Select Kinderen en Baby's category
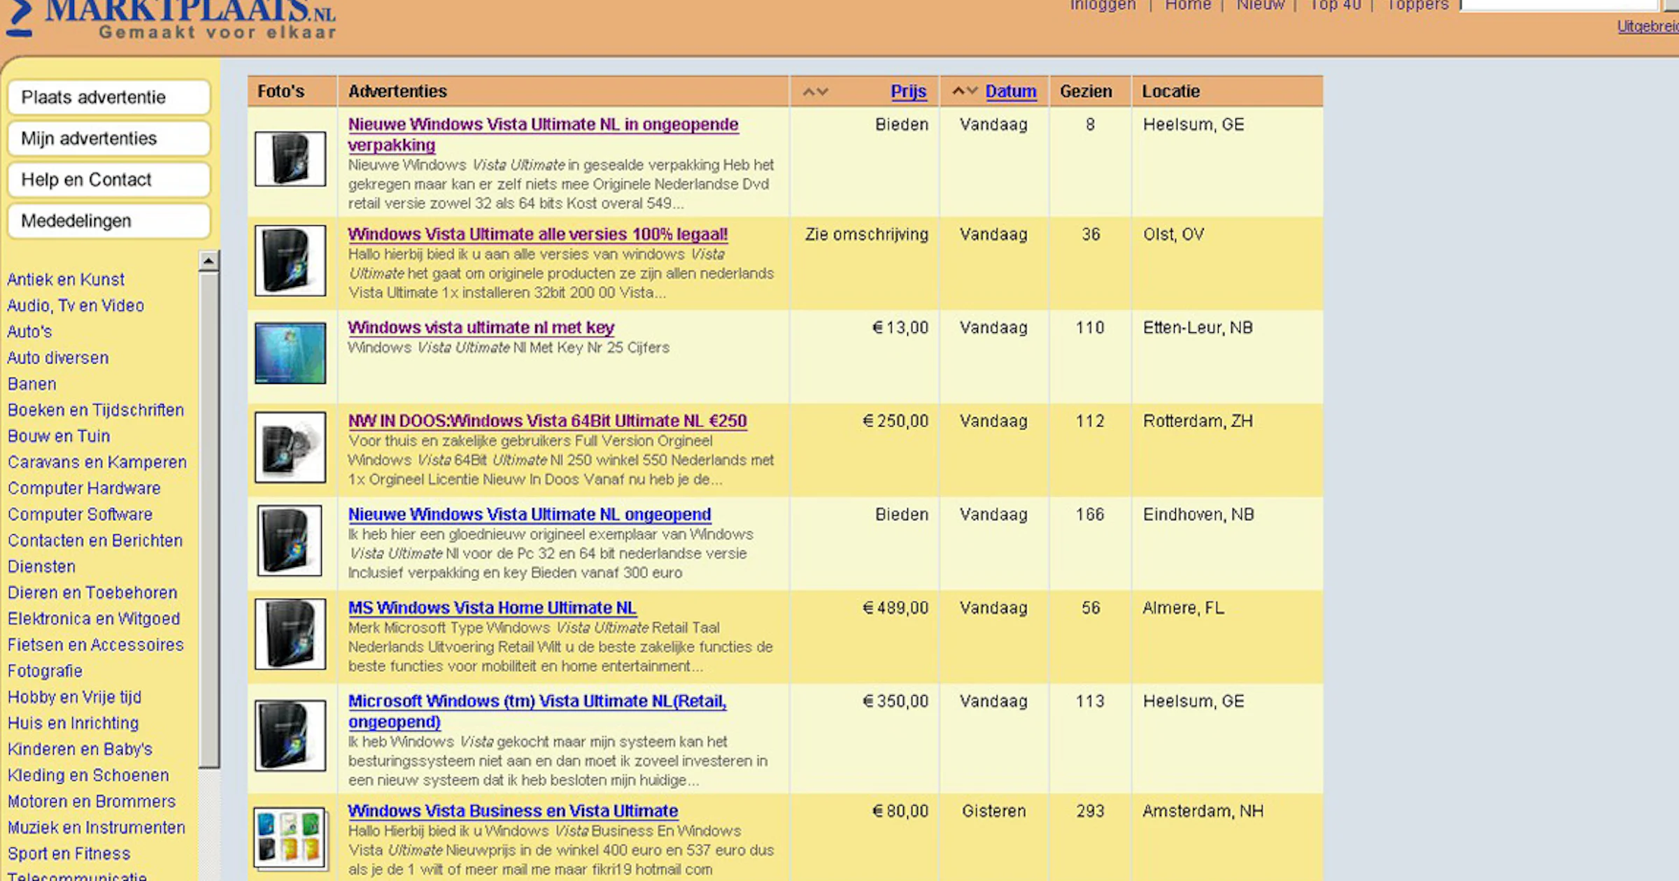 pyautogui.click(x=80, y=750)
